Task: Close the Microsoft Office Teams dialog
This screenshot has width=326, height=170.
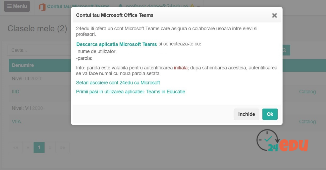Action: click(274, 15)
